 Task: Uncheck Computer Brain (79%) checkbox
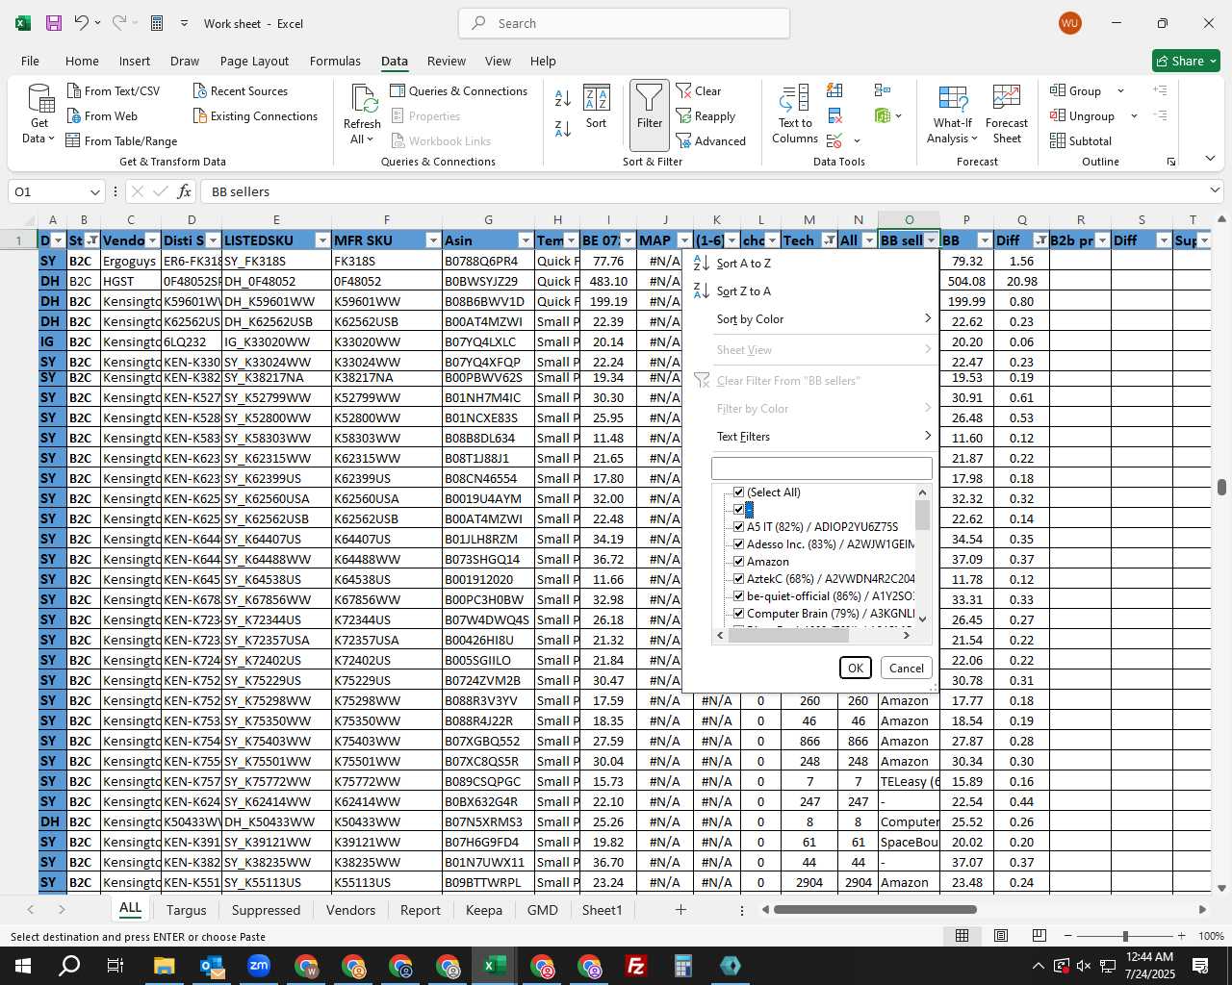pyautogui.click(x=739, y=614)
